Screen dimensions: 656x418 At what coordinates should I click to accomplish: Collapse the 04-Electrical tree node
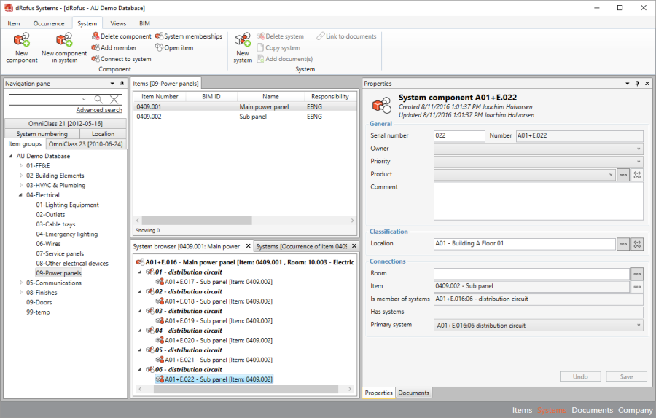(x=21, y=195)
